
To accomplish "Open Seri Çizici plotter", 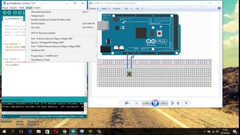I will click(x=61, y=27).
